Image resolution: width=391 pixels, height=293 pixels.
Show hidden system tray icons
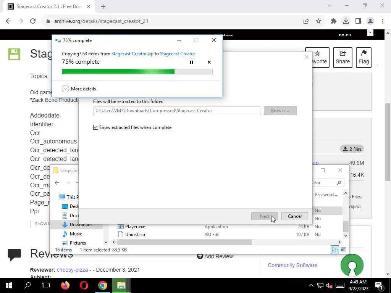pyautogui.click(x=311, y=285)
